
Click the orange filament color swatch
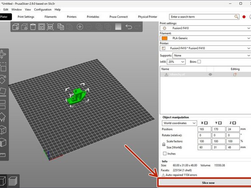click(x=165, y=38)
